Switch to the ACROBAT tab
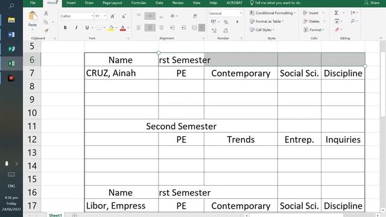The width and height of the screenshot is (386, 217). point(235,2)
